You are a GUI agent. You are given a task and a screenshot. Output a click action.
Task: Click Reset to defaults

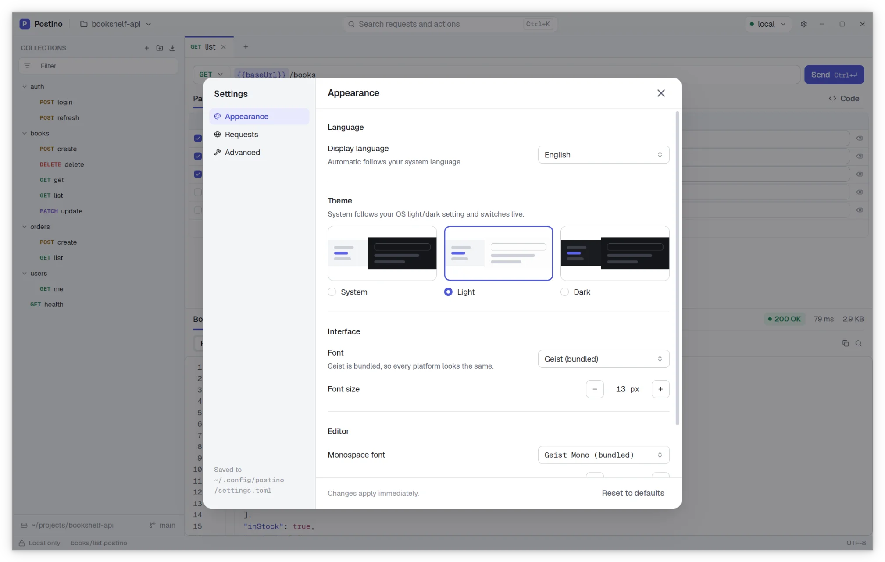(x=633, y=493)
